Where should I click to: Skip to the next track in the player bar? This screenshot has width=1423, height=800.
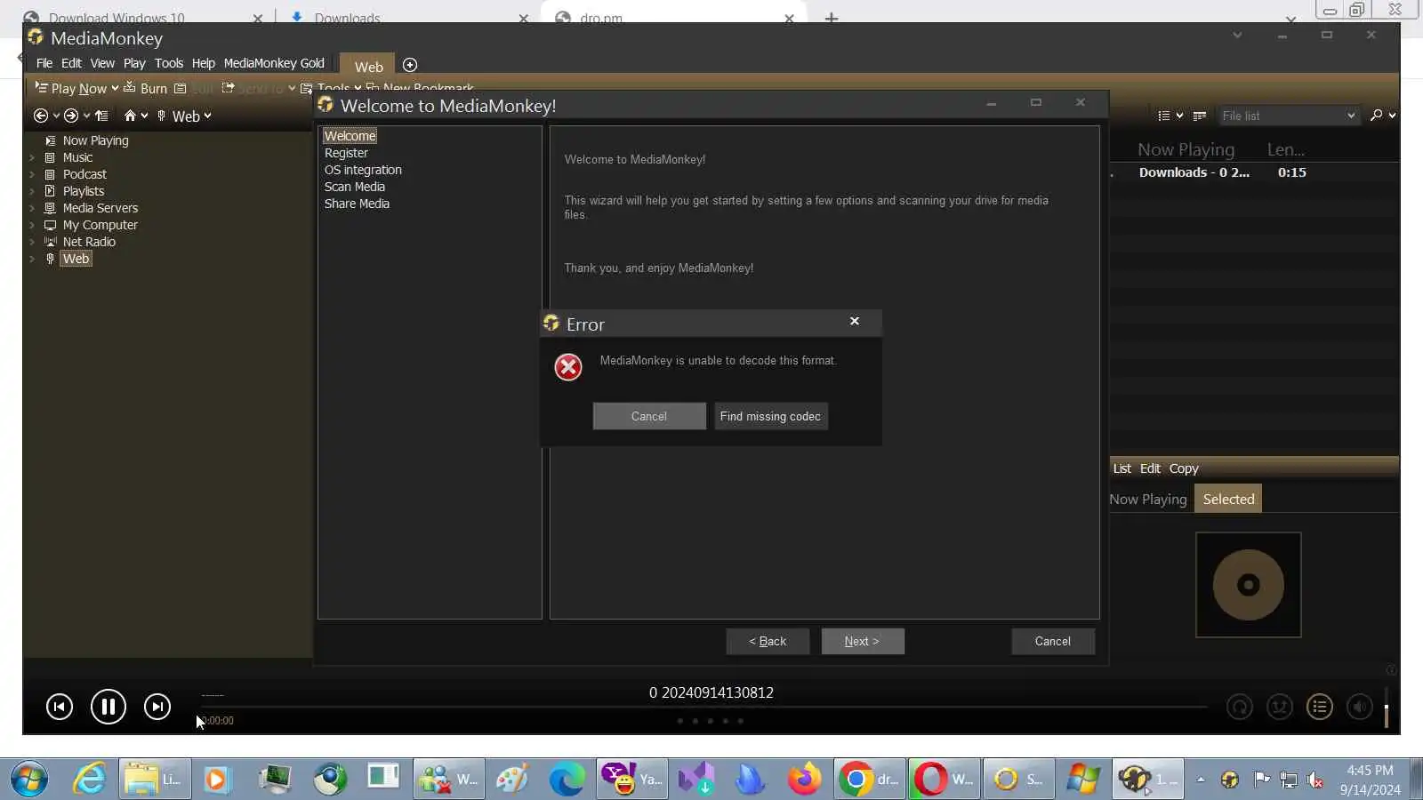157,707
